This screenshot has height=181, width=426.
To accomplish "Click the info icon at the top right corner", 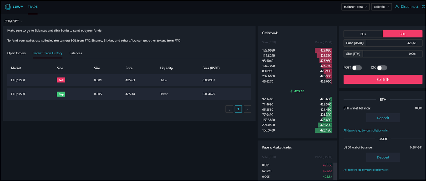I will pos(424,7).
